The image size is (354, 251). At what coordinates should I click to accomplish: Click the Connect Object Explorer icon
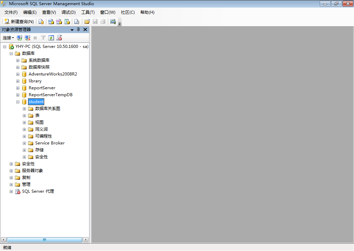pos(19,38)
